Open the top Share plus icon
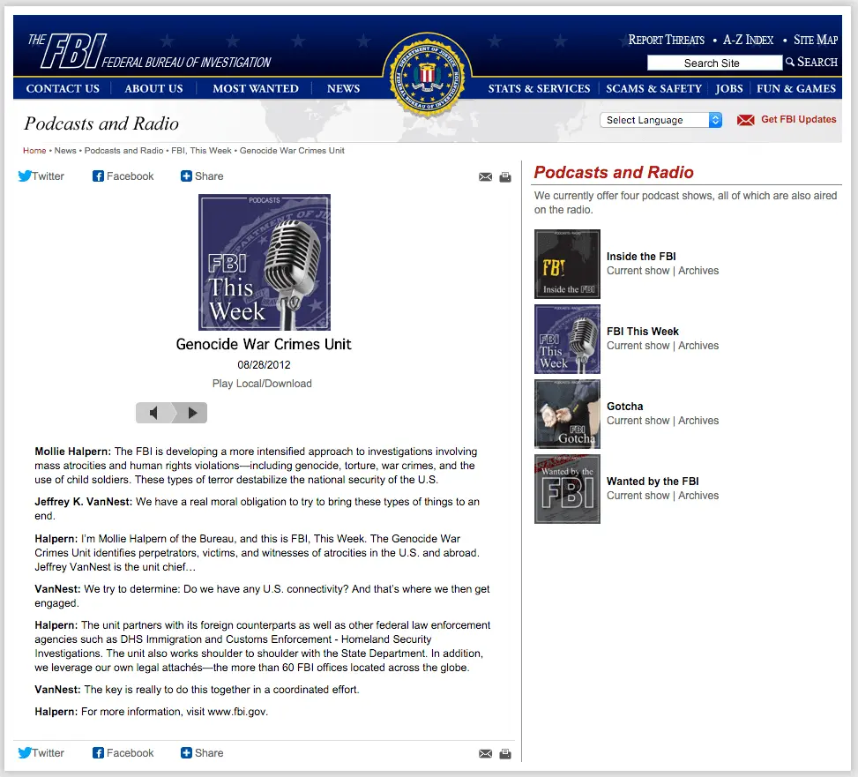This screenshot has width=858, height=777. coord(186,176)
